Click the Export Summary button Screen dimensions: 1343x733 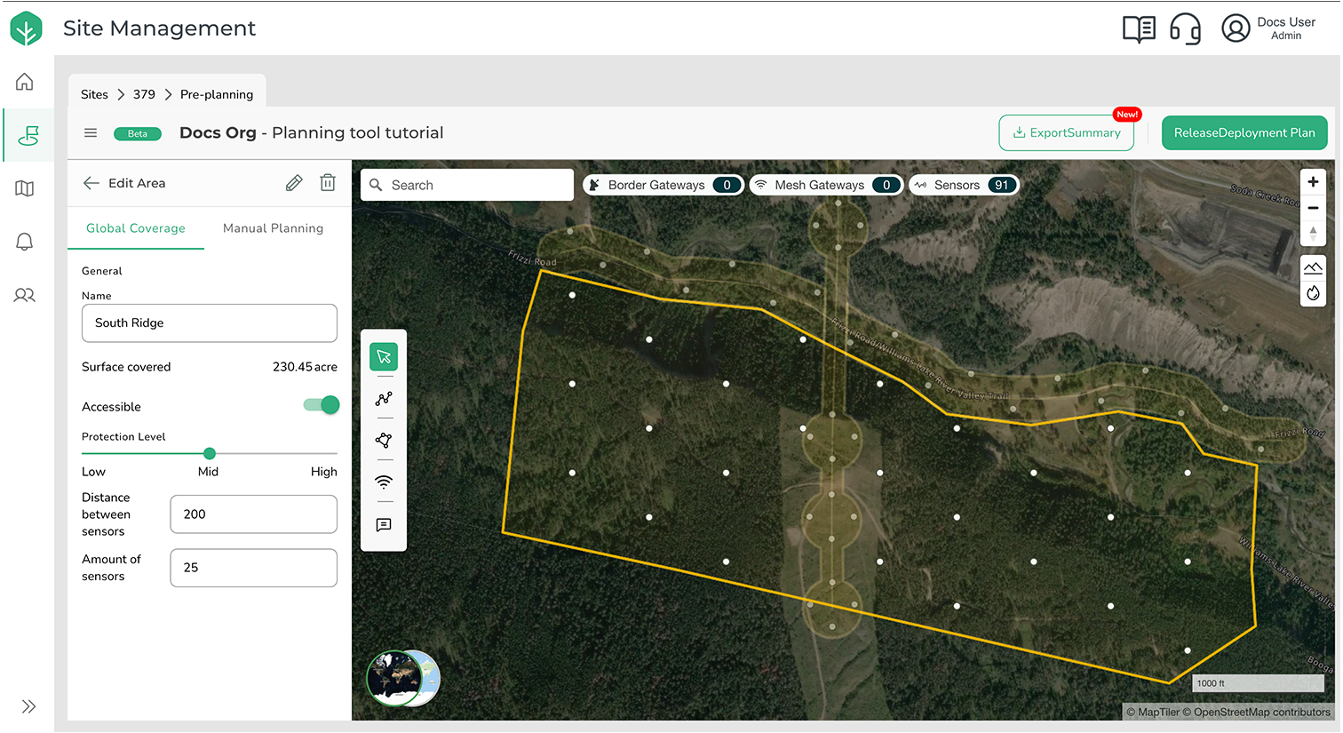tap(1066, 133)
